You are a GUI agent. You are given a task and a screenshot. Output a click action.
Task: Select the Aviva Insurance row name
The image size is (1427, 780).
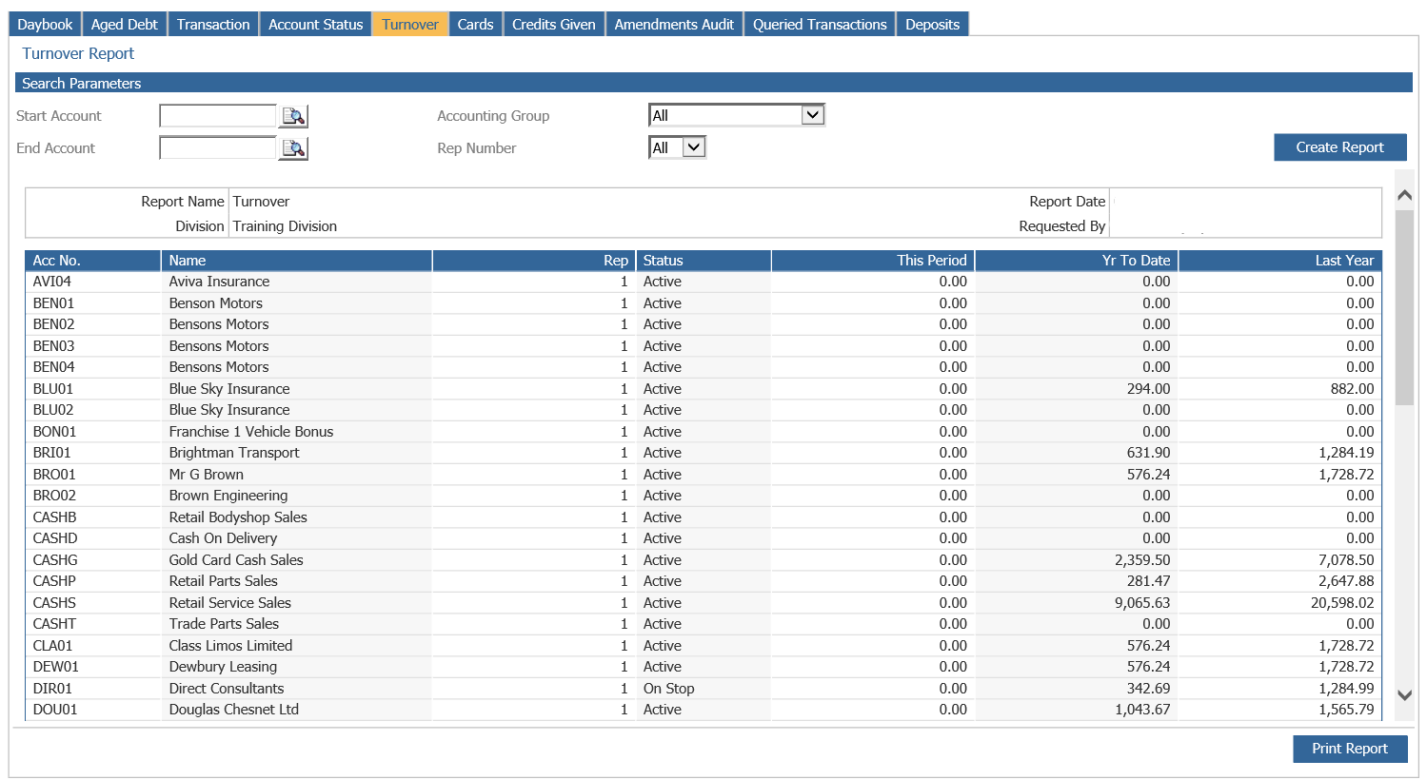219,282
